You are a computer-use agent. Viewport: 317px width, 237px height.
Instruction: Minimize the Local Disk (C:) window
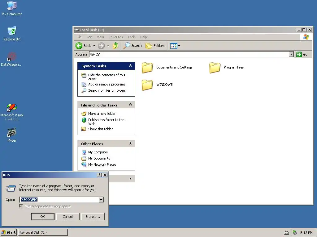299,30
